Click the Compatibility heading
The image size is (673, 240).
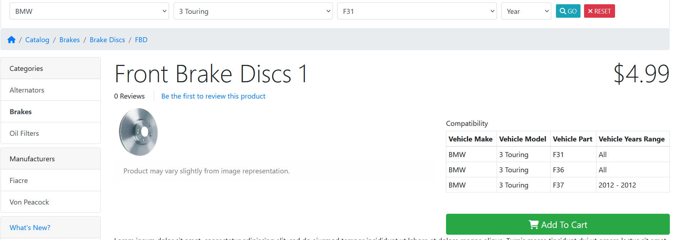click(467, 123)
